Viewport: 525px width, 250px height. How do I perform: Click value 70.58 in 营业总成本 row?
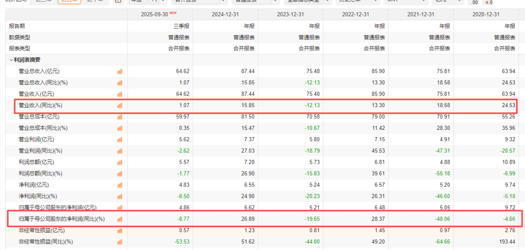314,117
